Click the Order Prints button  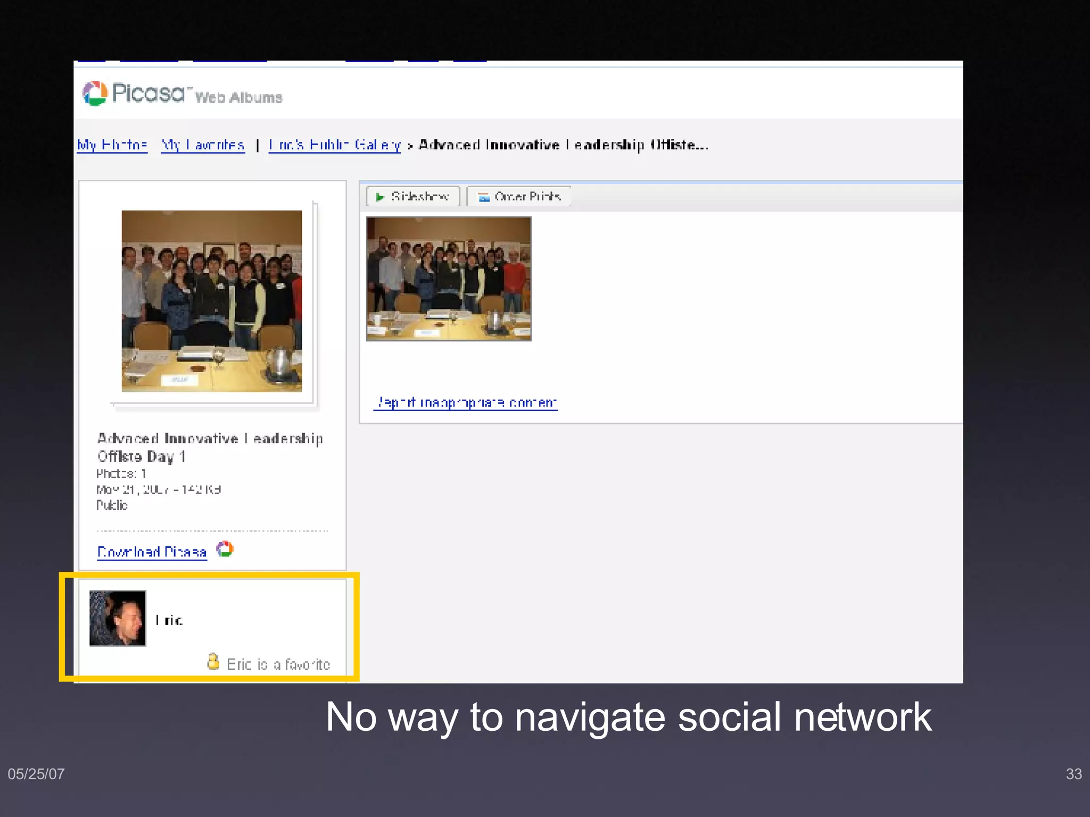click(519, 196)
